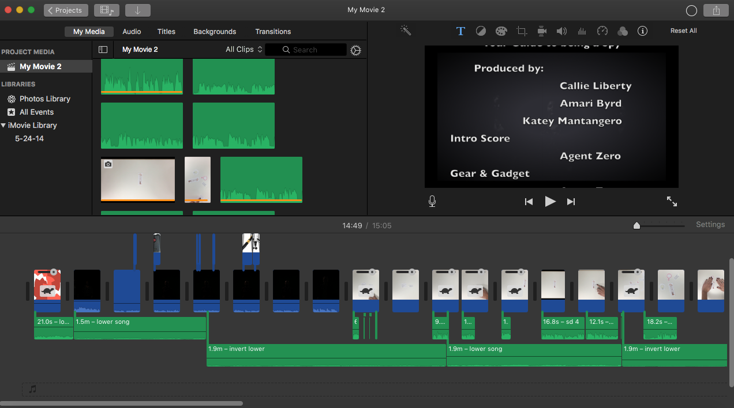Switch to the Transitions tab
The image size is (734, 408).
tap(273, 31)
